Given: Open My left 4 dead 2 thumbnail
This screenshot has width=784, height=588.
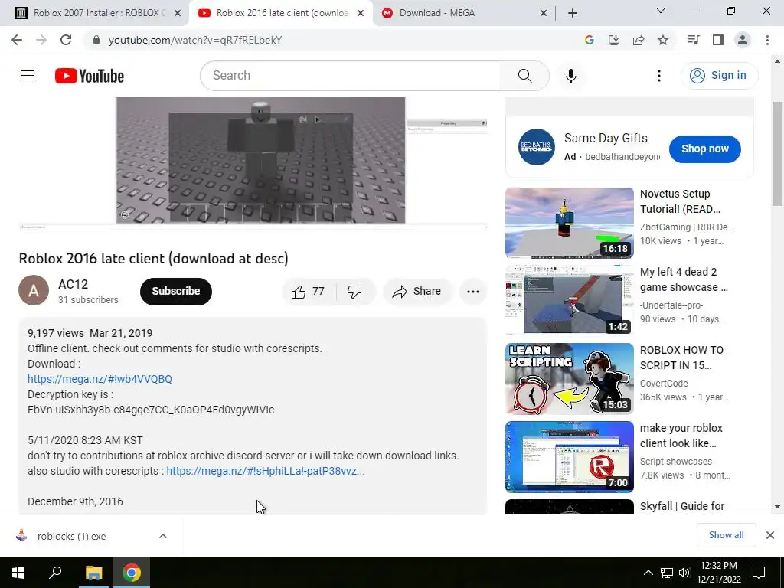Looking at the screenshot, I should pos(570,300).
